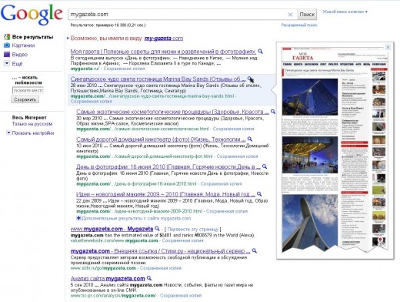The image size is (400, 302).
Task: Open Живой поиск включен dropdown
Action: click(345, 12)
